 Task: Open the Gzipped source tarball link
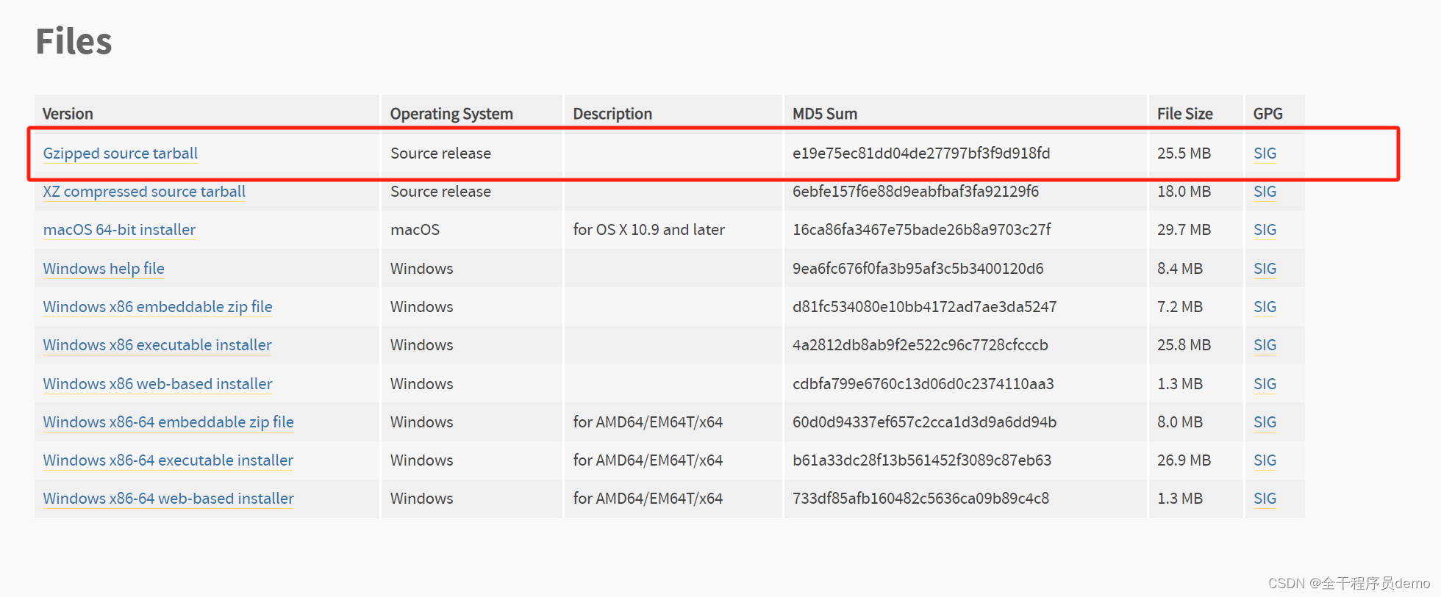click(121, 153)
